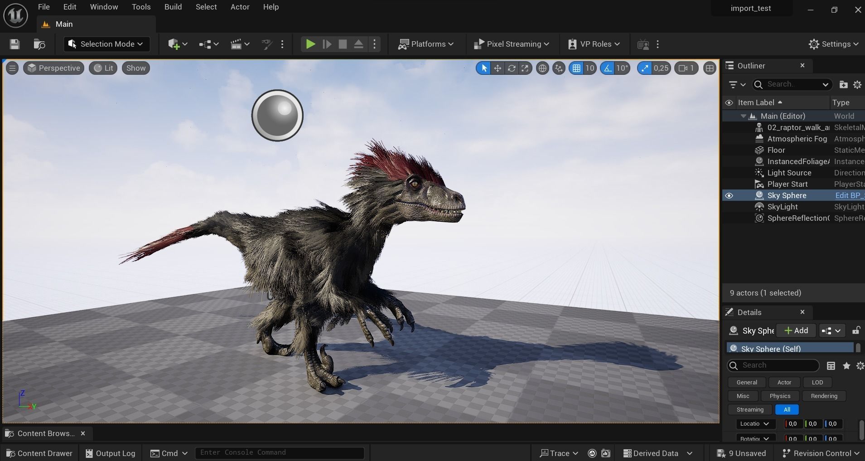Image resolution: width=865 pixels, height=461 pixels.
Task: Click the Enter Console Command field
Action: click(280, 452)
